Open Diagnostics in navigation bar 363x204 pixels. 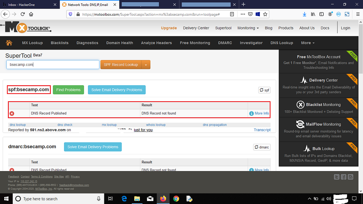pyautogui.click(x=87, y=43)
